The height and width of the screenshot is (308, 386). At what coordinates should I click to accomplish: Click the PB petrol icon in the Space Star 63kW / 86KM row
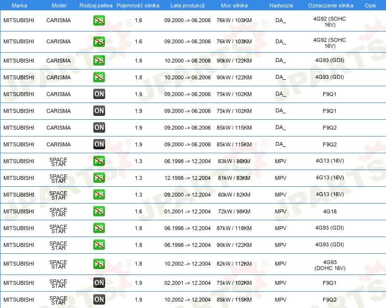[99, 161]
